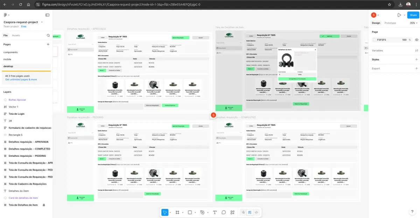Open 'Get unlimited pages & more' link
Screen dimensions: 420x218
pyautogui.click(x=21, y=79)
